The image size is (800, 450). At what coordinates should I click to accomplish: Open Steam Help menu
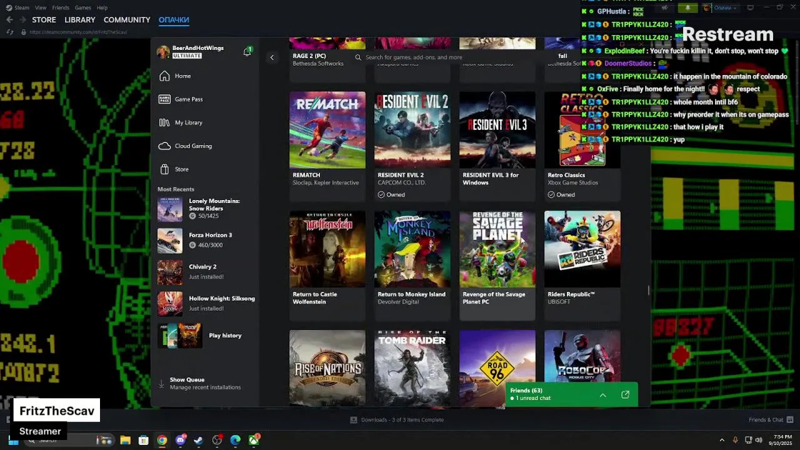(x=102, y=7)
